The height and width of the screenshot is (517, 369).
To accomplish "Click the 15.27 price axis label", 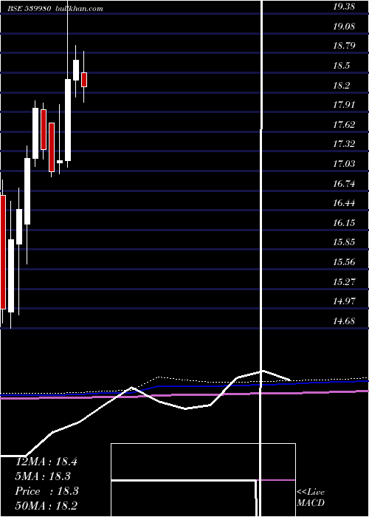I will click(x=344, y=281).
